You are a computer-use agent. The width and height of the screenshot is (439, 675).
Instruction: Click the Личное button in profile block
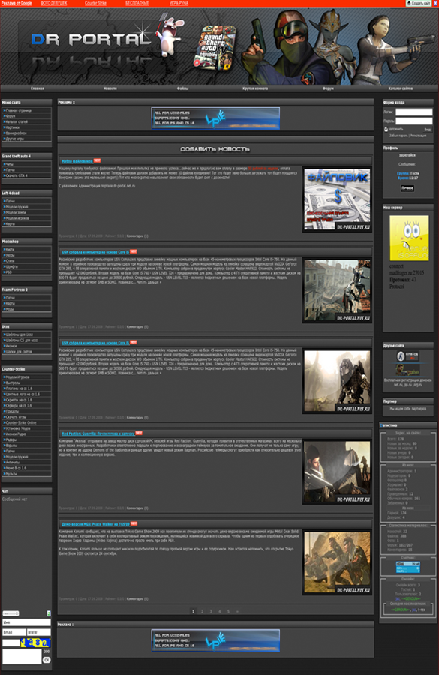click(407, 188)
